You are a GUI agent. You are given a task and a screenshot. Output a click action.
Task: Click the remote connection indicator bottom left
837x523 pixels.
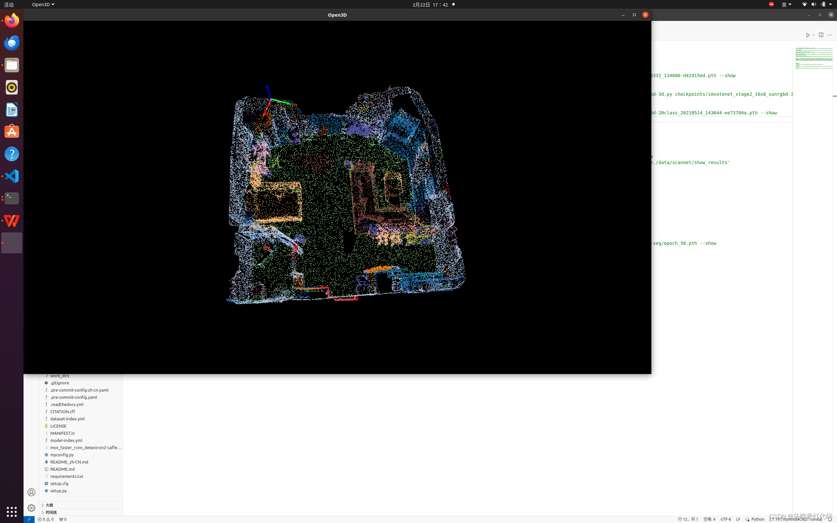[x=29, y=519]
